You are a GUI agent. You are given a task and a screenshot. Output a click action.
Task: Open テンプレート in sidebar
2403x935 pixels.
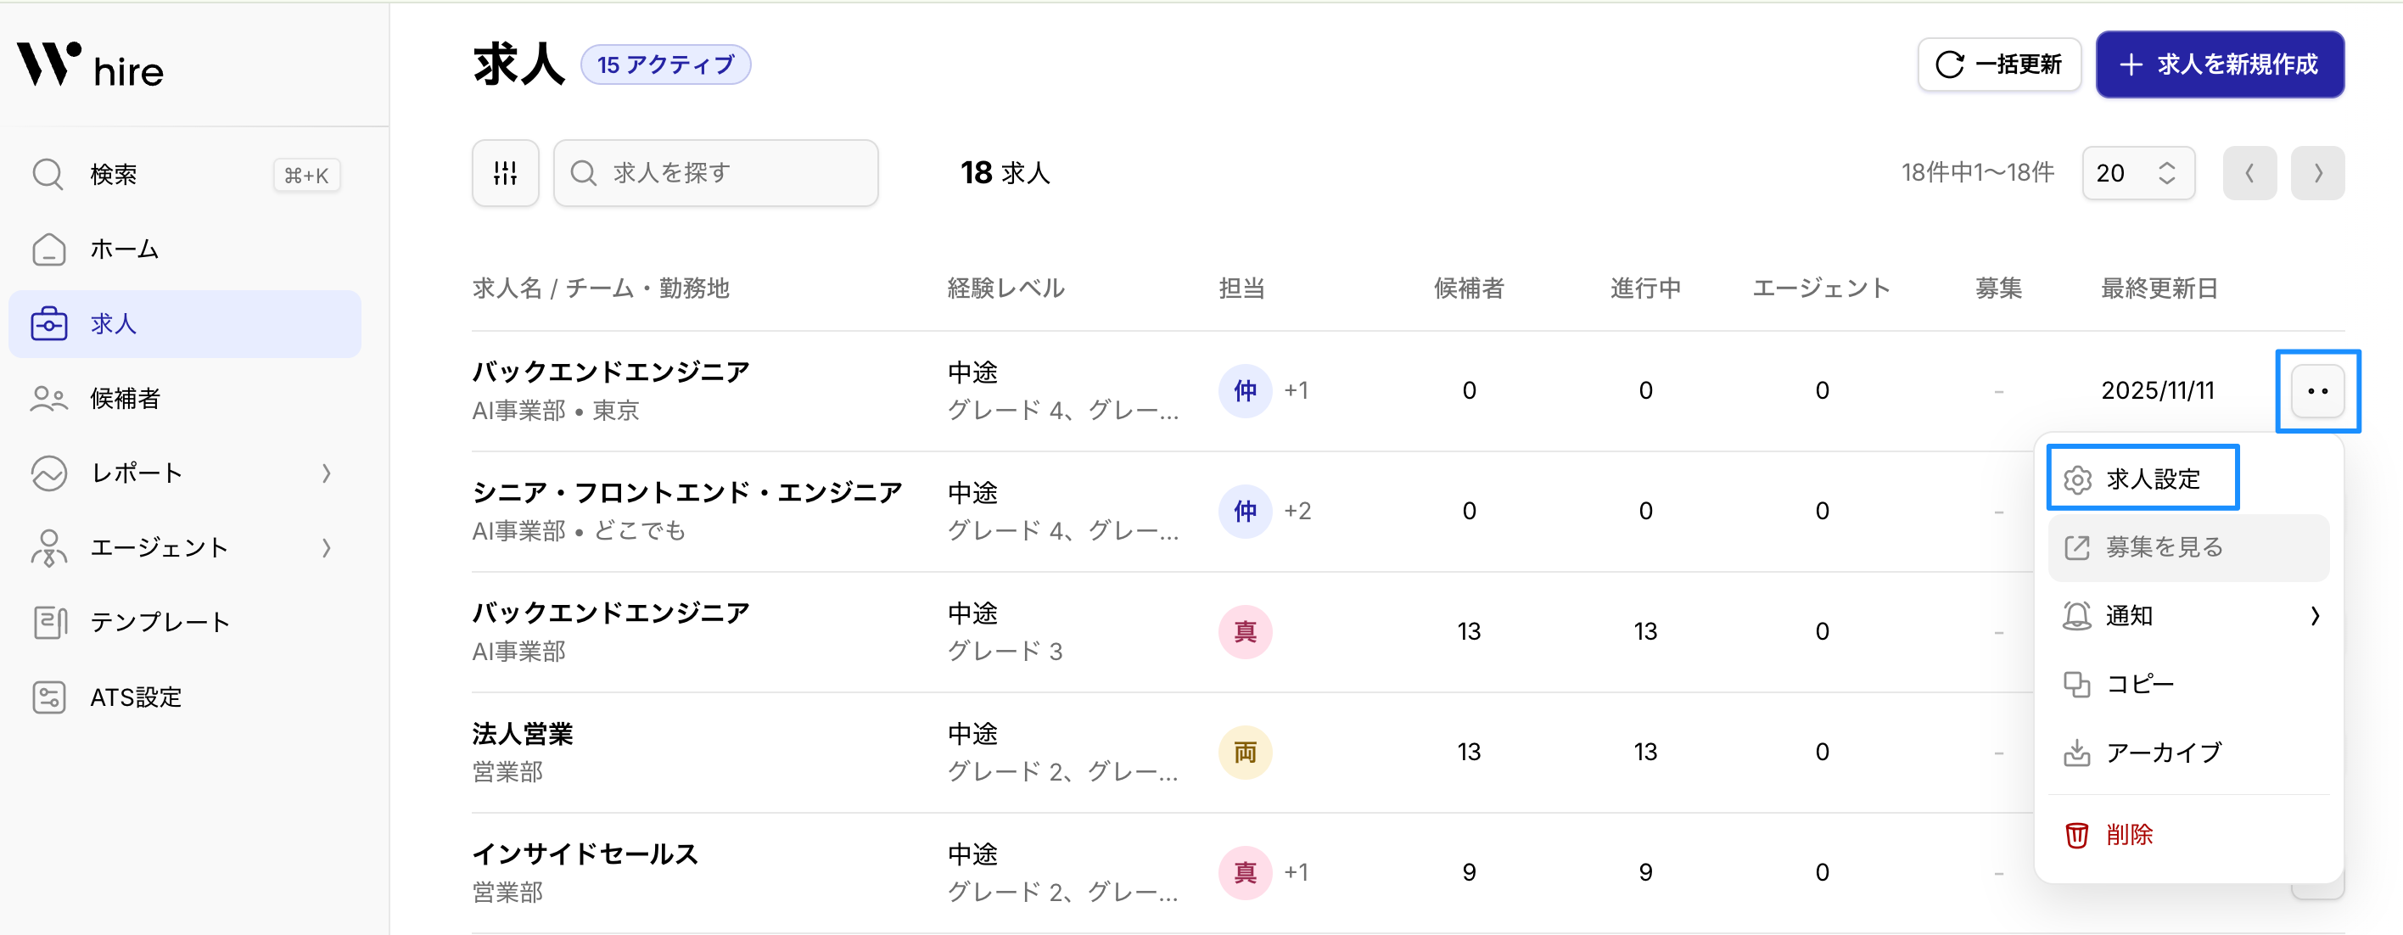[159, 623]
